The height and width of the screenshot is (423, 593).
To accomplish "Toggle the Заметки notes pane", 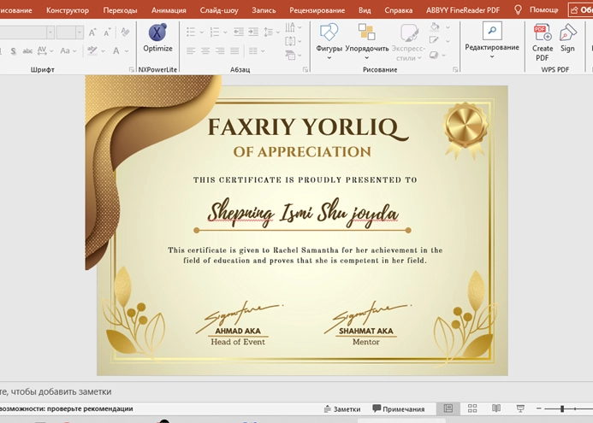I will [x=342, y=409].
